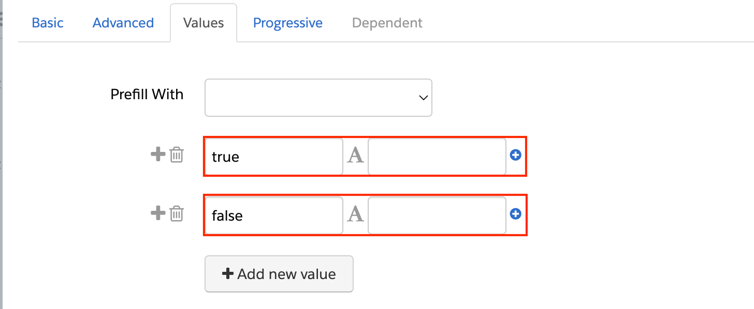The width and height of the screenshot is (754, 309).
Task: Open the Prefill With dropdown
Action: [318, 98]
